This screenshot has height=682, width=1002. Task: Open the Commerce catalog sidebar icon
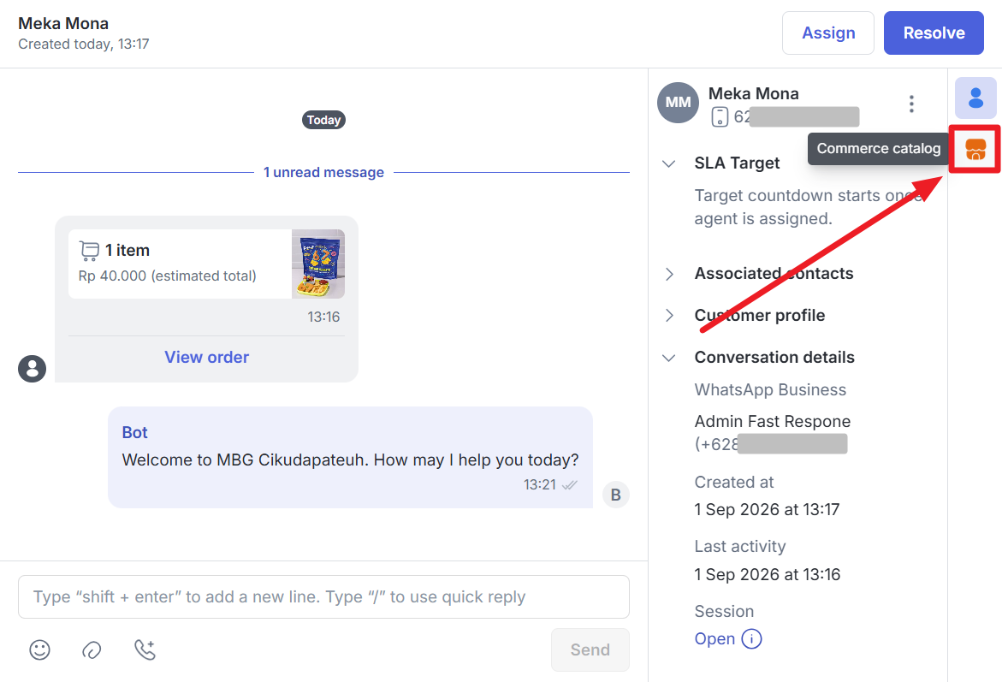click(975, 149)
